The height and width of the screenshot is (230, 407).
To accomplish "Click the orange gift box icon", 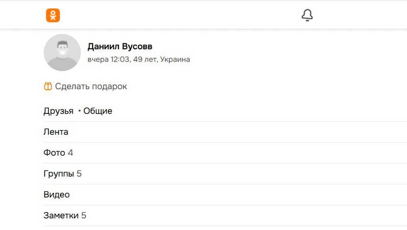I will 48,87.
